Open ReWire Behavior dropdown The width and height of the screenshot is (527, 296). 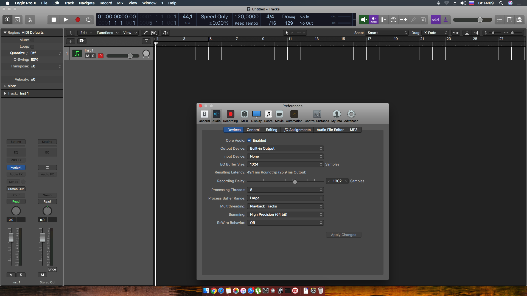pos(285,223)
